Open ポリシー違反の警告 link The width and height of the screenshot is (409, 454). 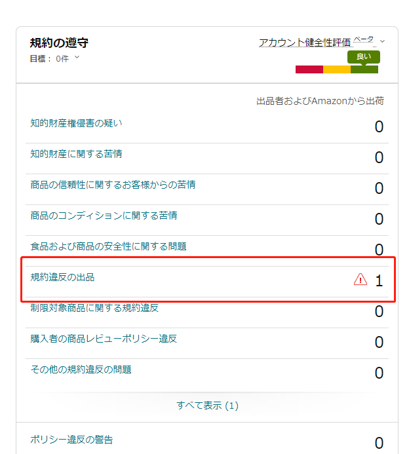(71, 440)
